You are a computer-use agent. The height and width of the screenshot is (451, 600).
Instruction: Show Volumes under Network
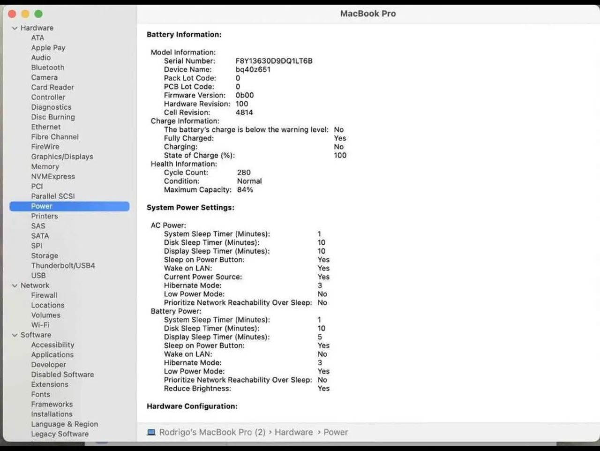(x=45, y=315)
